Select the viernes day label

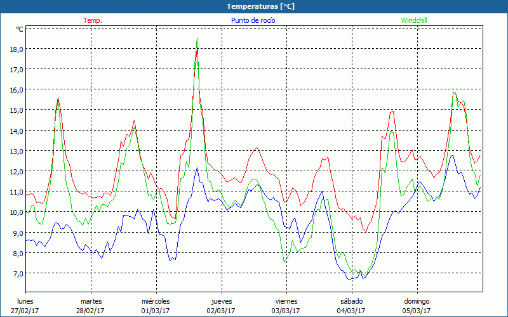pos(286,301)
